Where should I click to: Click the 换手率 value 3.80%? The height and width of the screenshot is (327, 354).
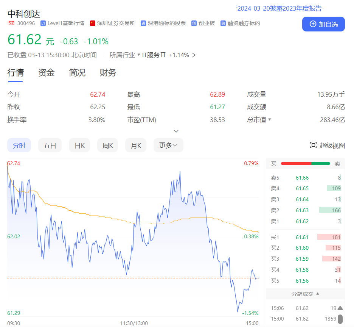(97, 120)
